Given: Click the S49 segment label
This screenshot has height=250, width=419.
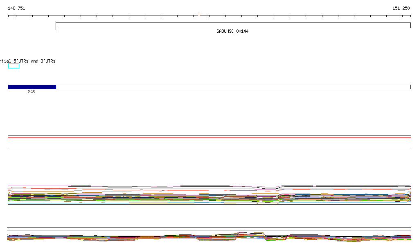Looking at the screenshot, I should click(32, 92).
